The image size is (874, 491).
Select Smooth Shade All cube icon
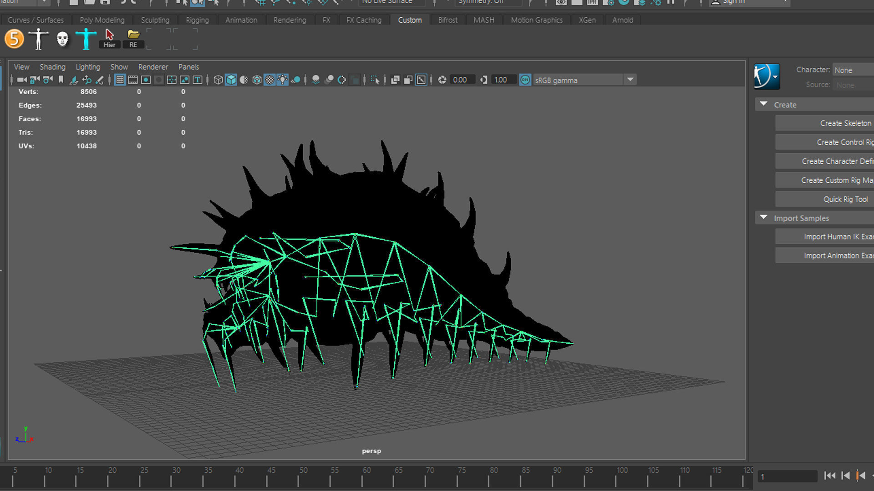pyautogui.click(x=231, y=80)
